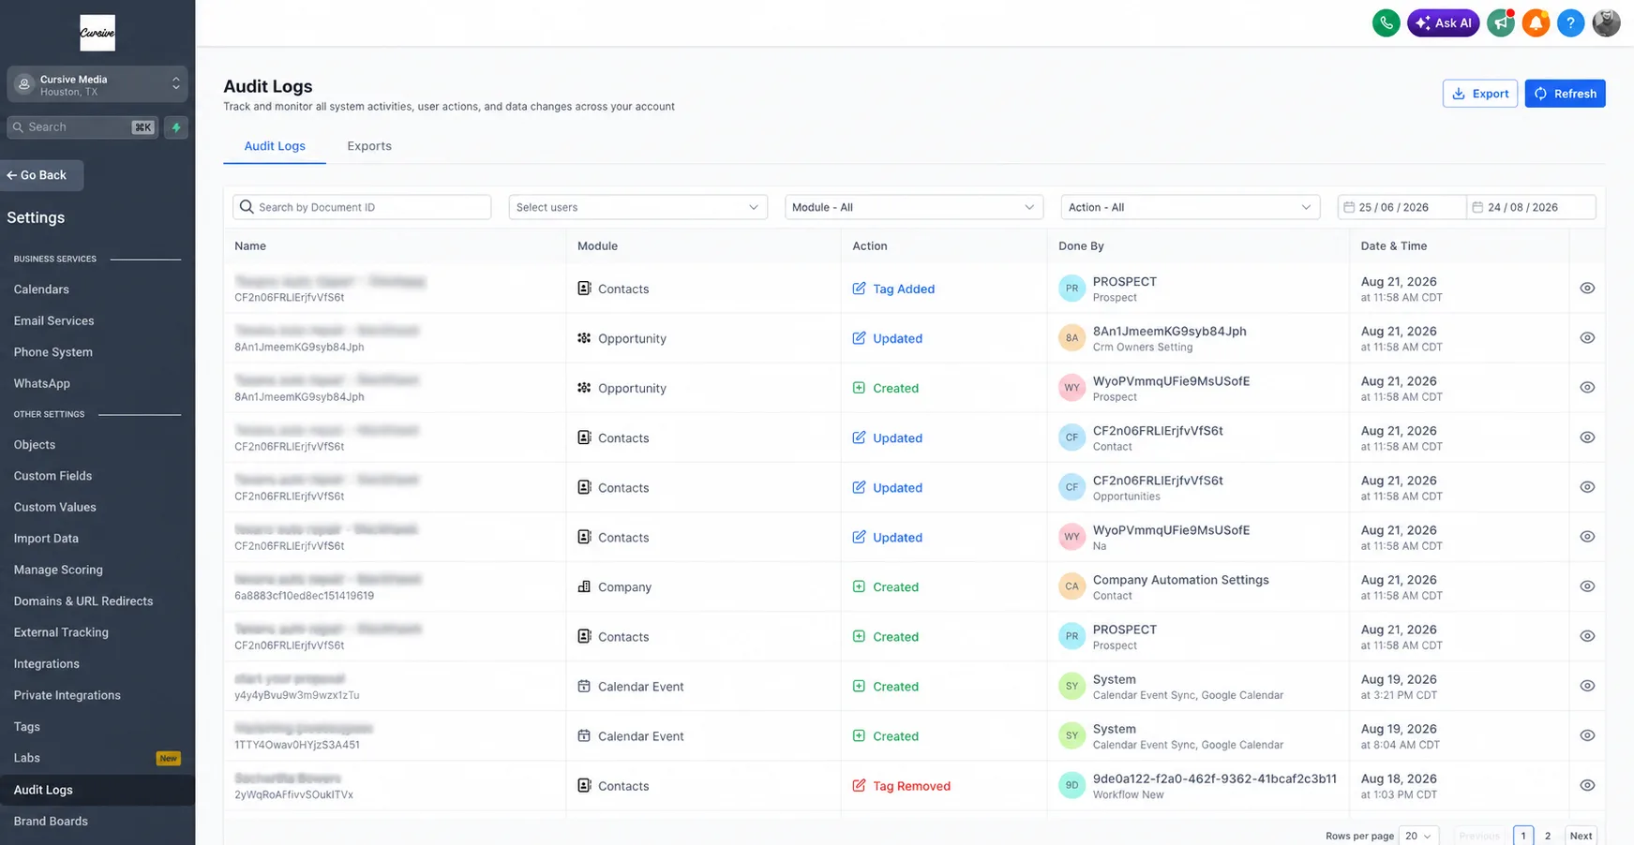Viewport: 1634px width, 845px height.
Task: Open Labs settings marked New
Action: click(x=97, y=758)
